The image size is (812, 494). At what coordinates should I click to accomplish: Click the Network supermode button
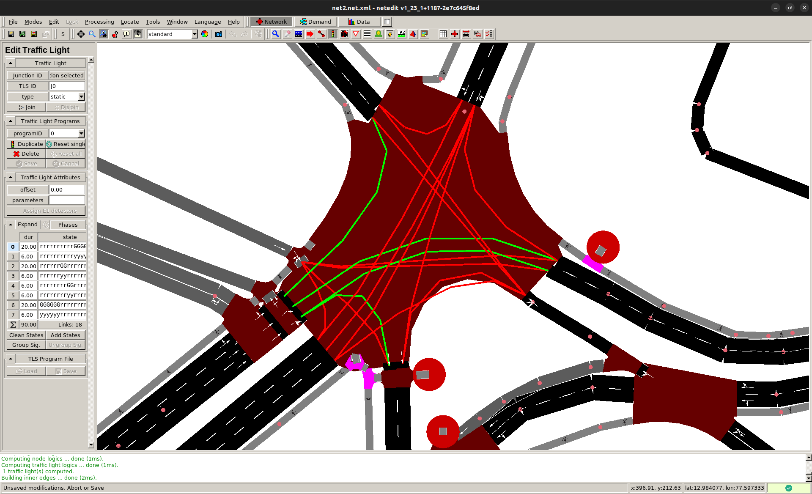click(x=271, y=22)
